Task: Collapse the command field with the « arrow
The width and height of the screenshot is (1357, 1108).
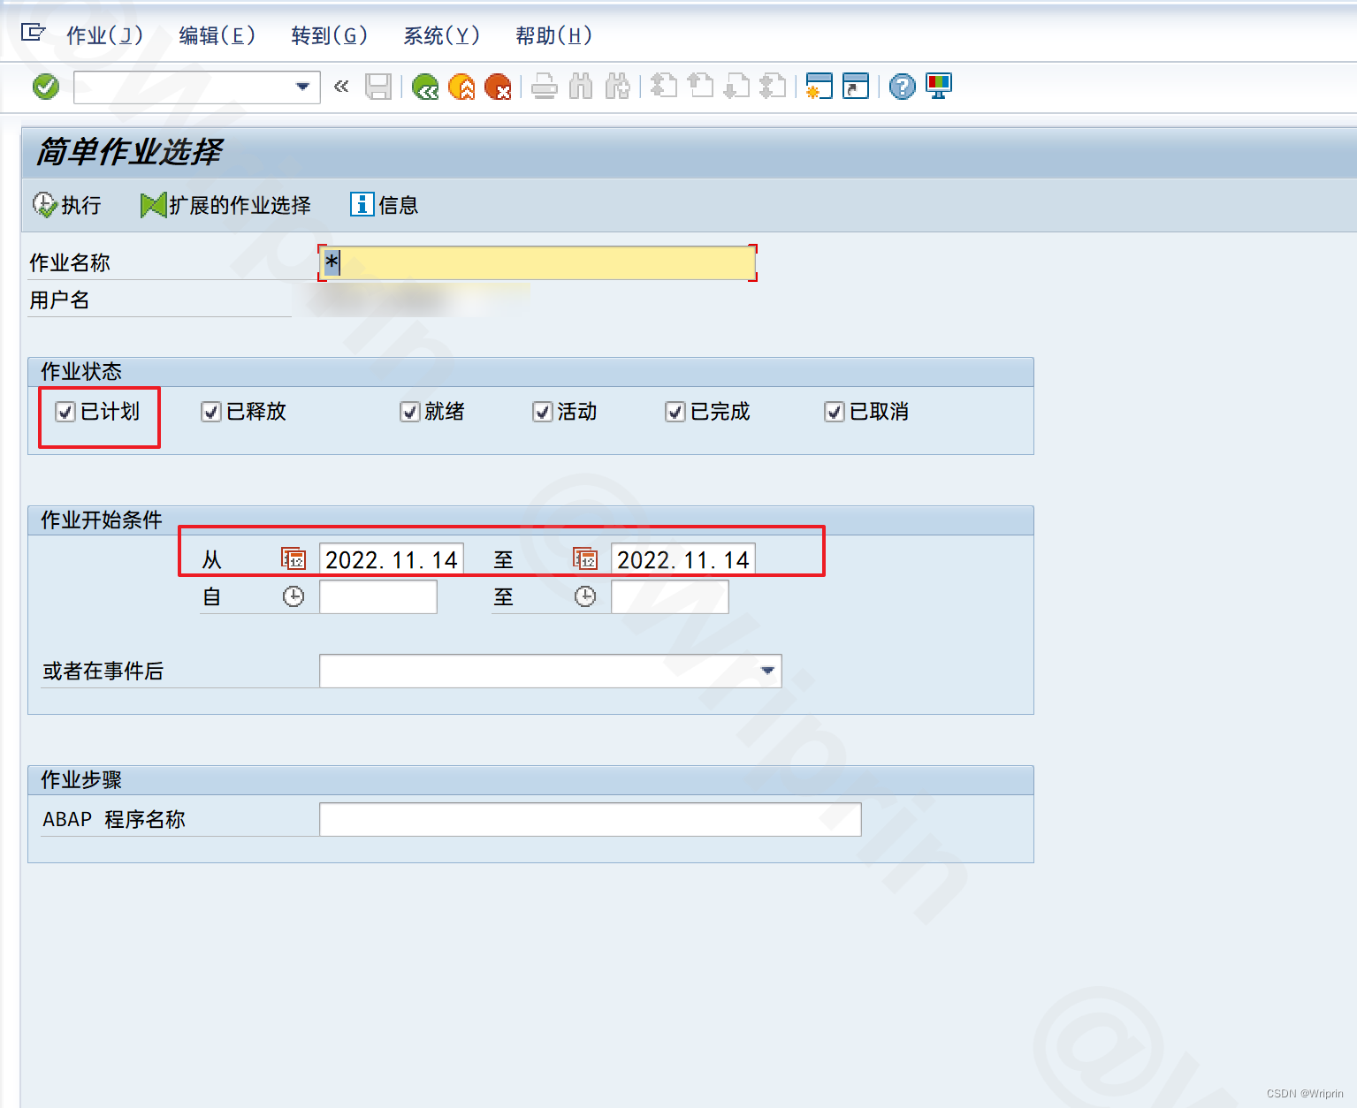Action: coord(341,87)
